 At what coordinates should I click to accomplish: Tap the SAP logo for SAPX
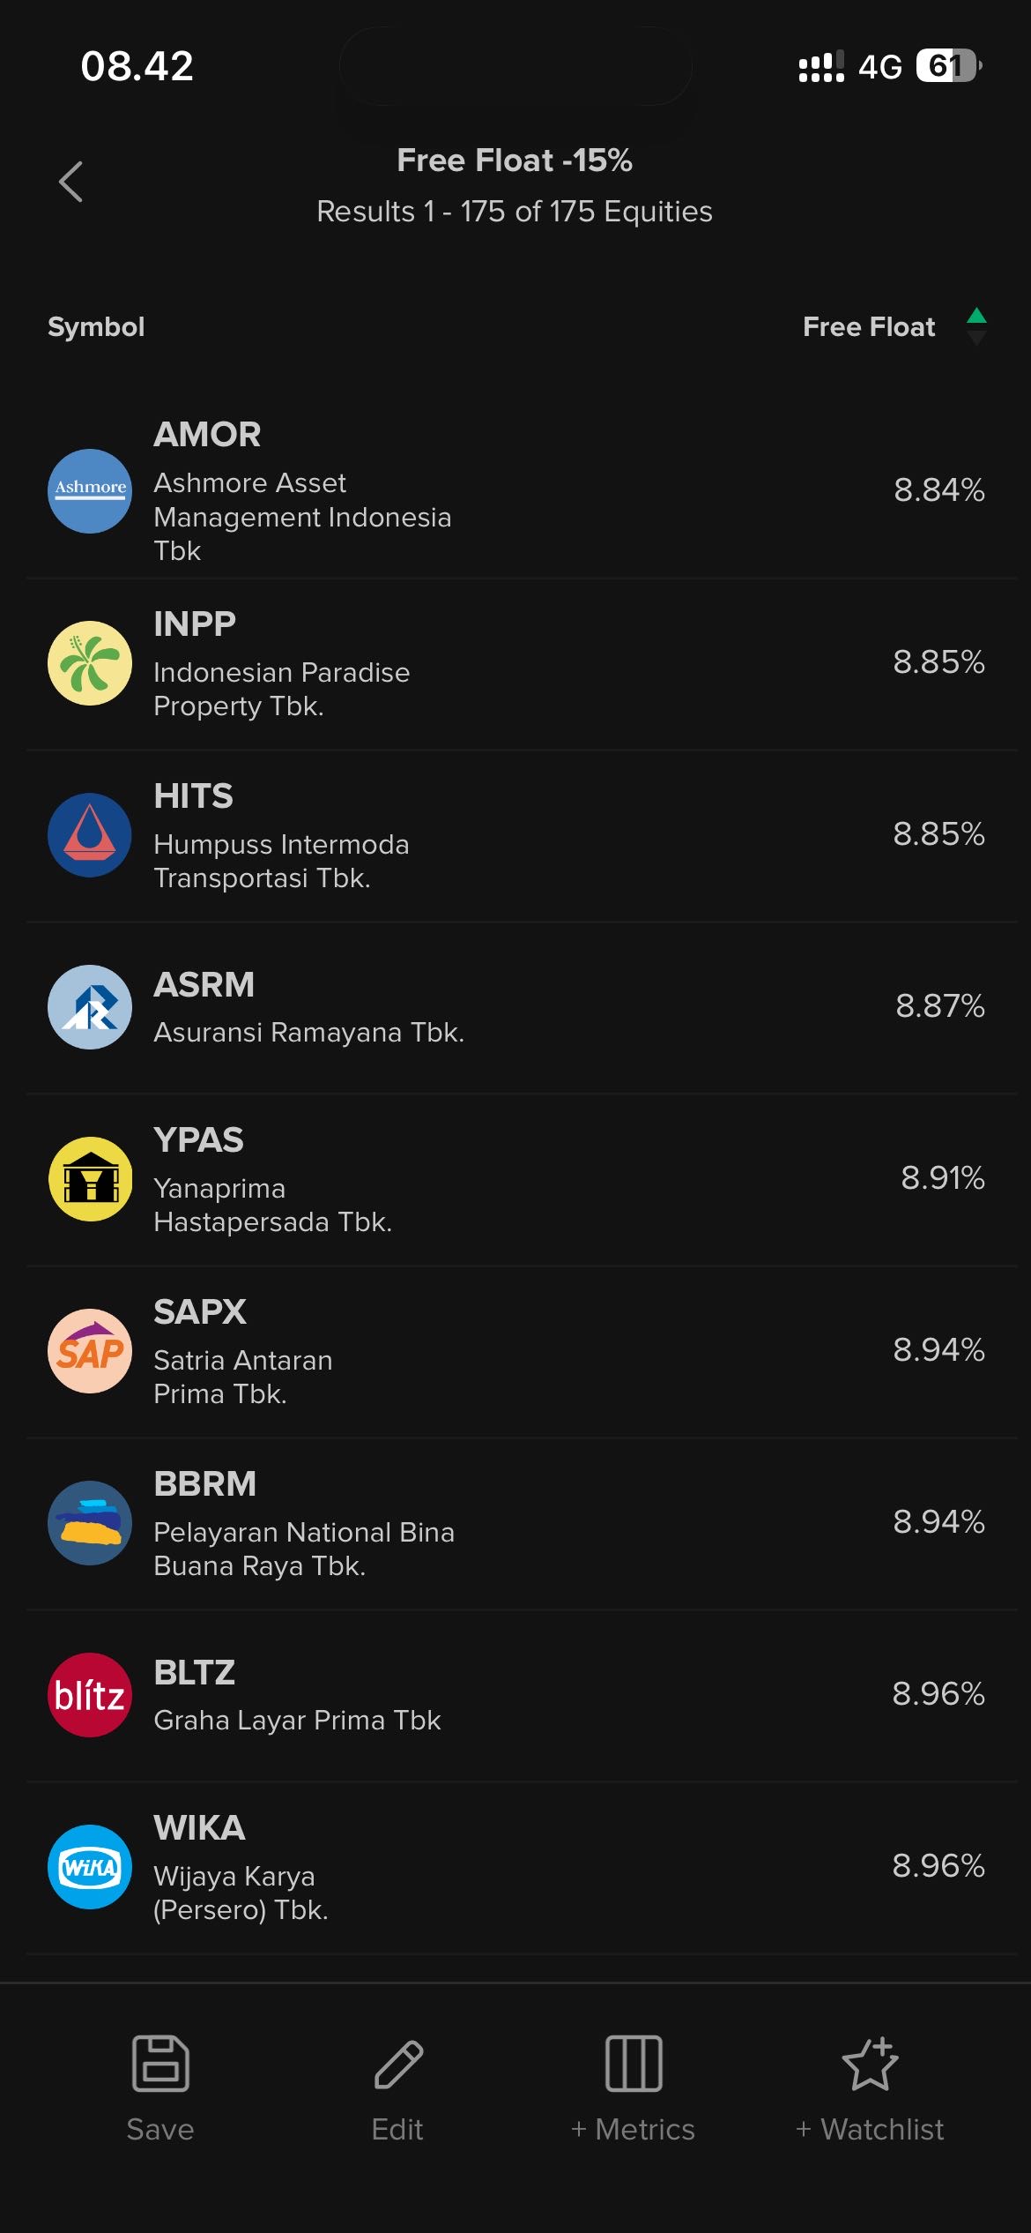(90, 1351)
